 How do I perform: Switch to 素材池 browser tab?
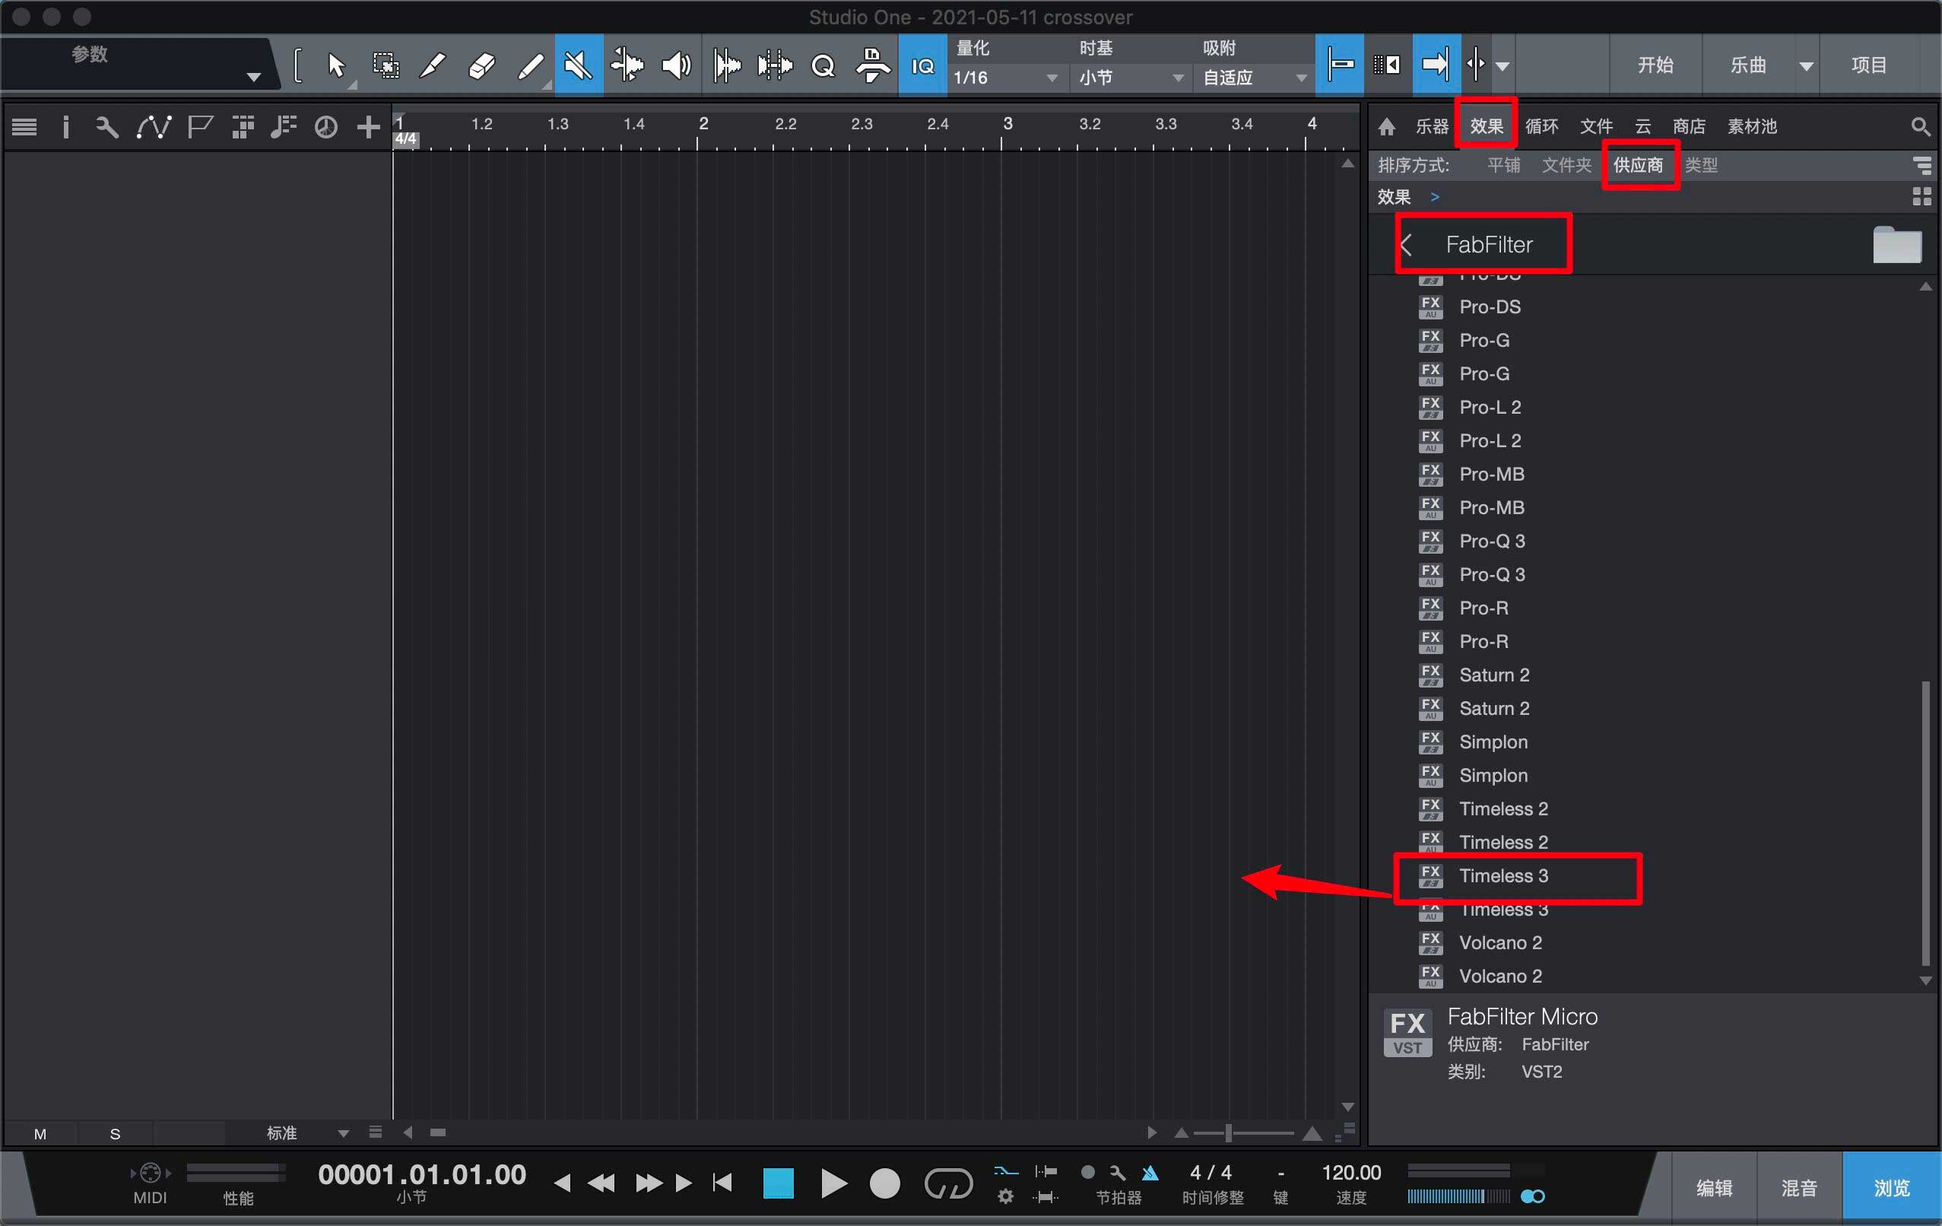tap(1752, 127)
